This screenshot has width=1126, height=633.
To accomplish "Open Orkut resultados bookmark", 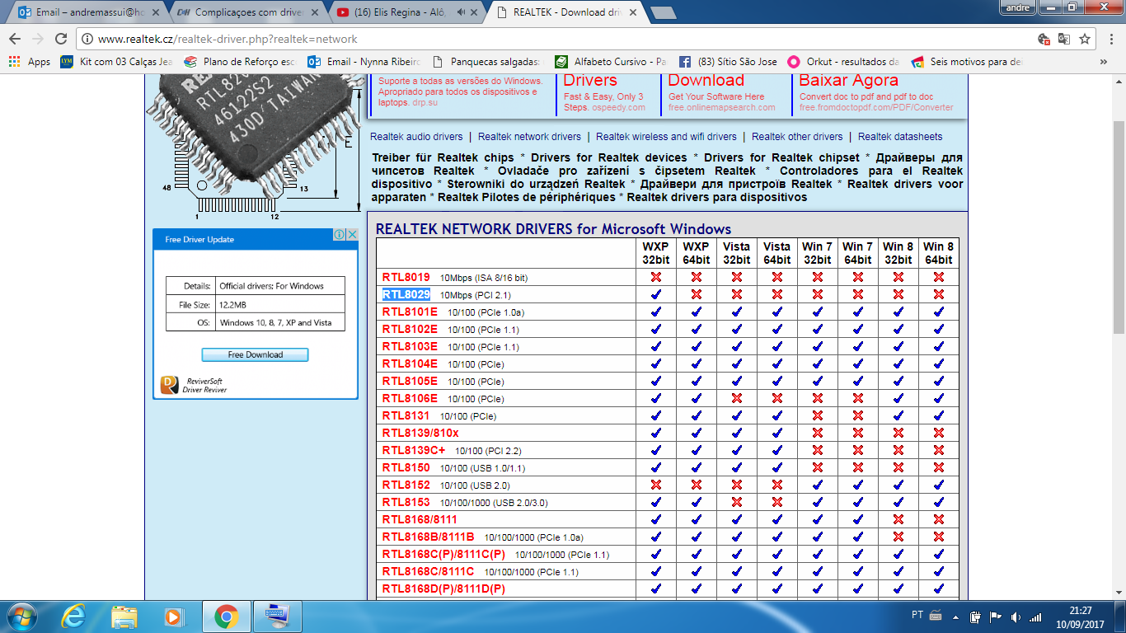I will point(842,62).
